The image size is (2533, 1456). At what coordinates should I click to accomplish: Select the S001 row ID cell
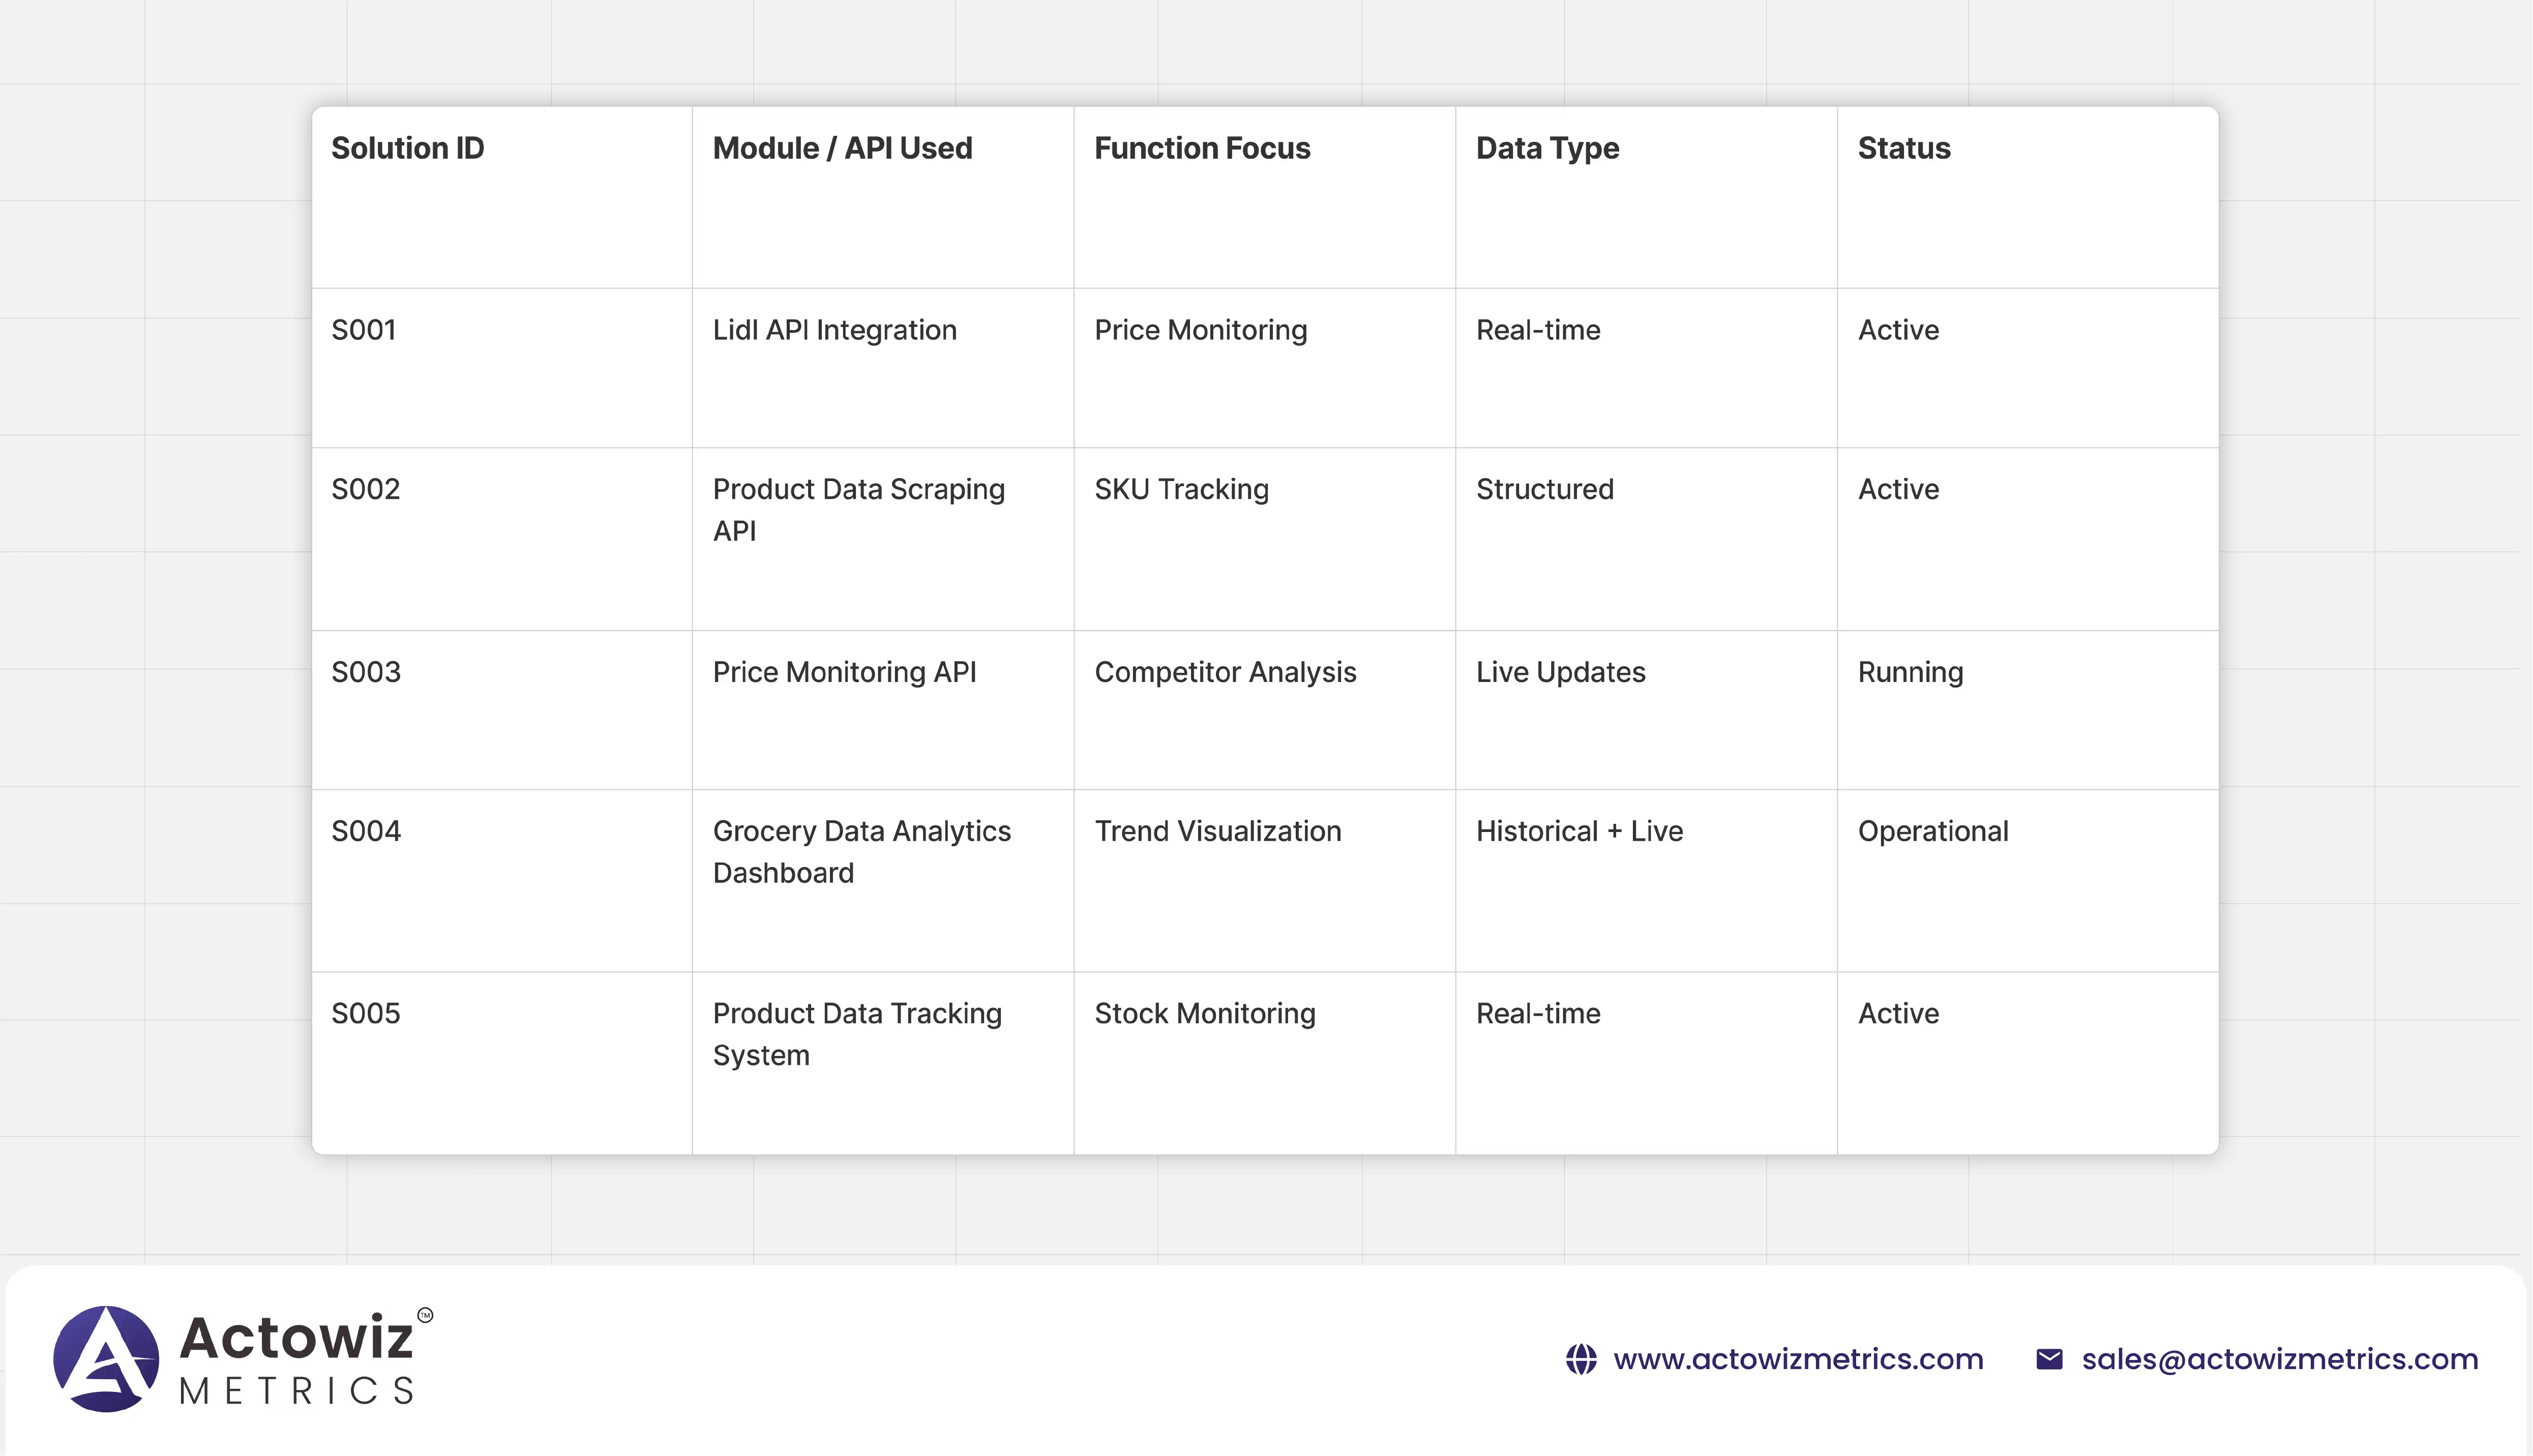(364, 330)
